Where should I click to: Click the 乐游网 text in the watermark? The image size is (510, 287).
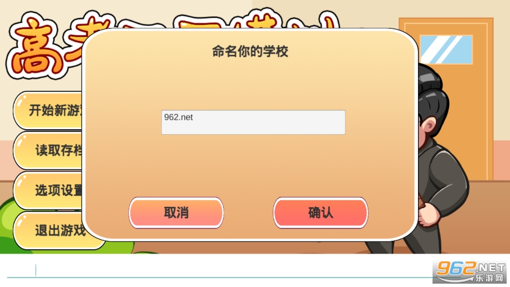pos(489,278)
